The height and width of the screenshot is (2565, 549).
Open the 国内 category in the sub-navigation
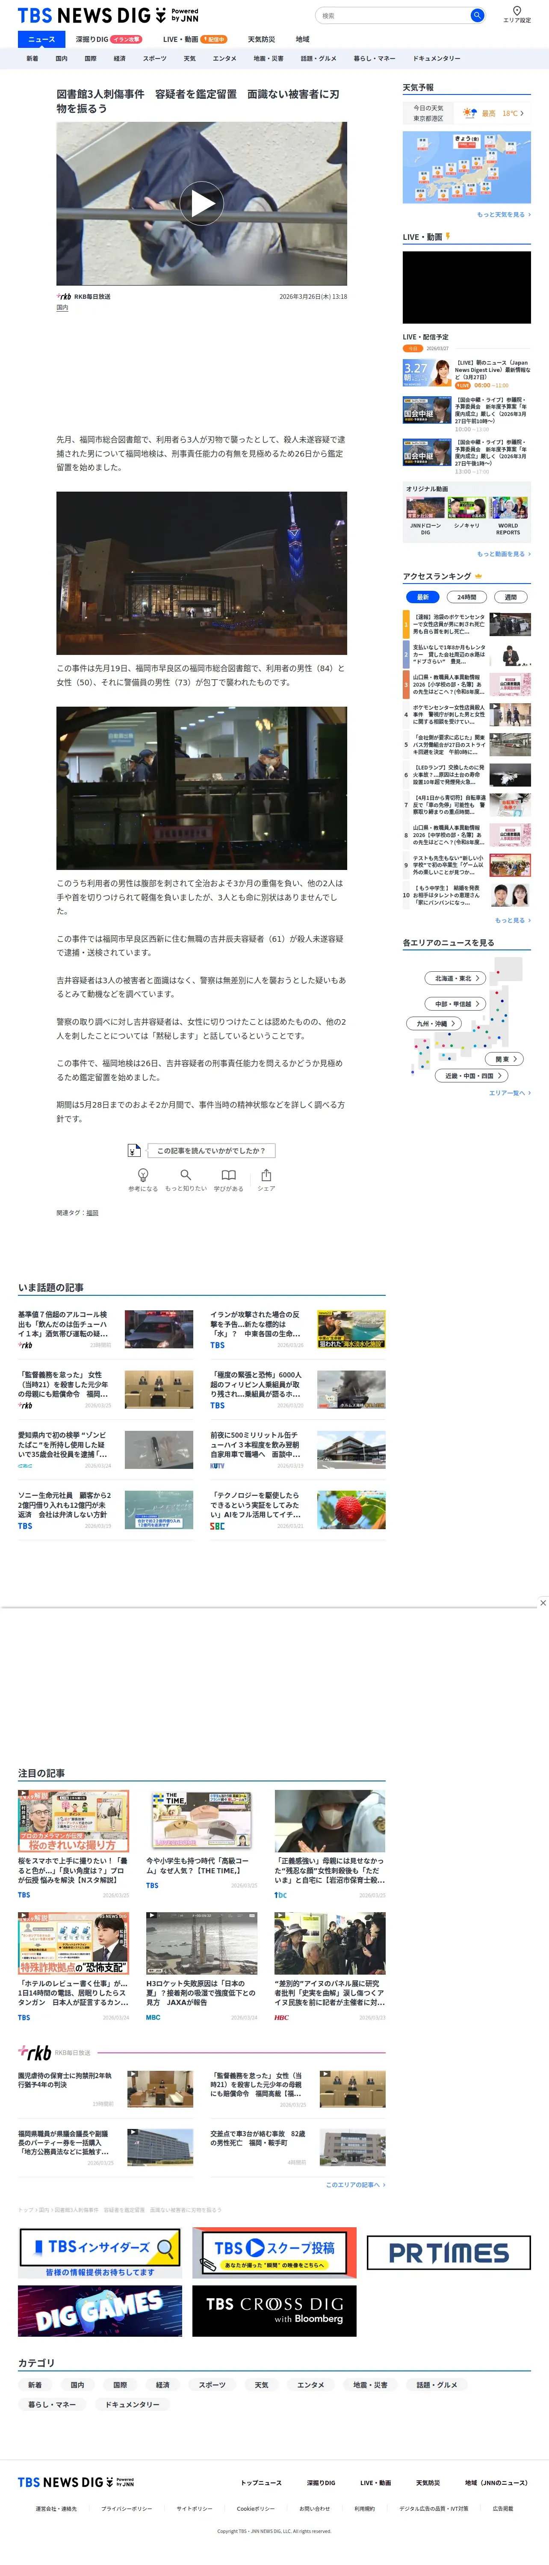(x=62, y=59)
